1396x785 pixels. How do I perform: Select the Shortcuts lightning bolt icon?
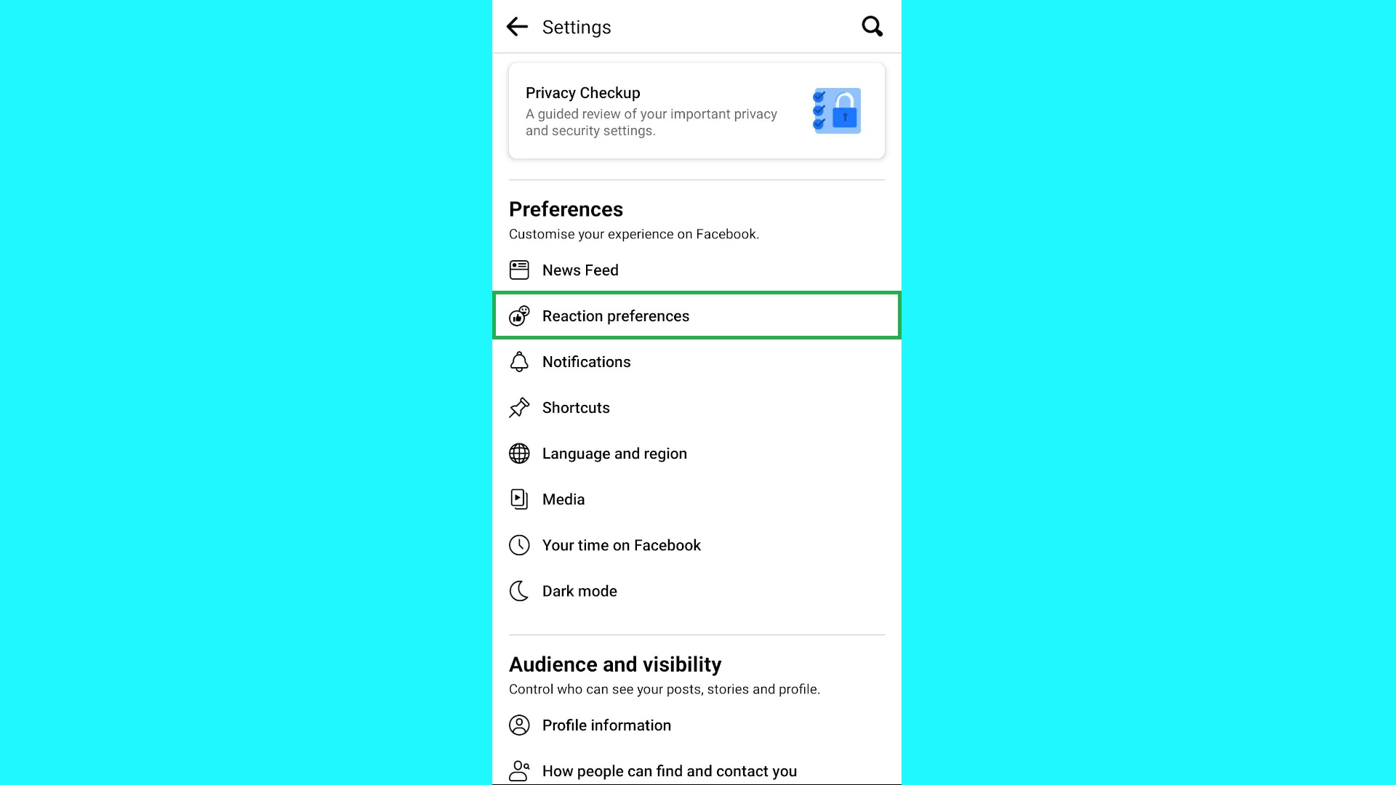click(x=518, y=407)
